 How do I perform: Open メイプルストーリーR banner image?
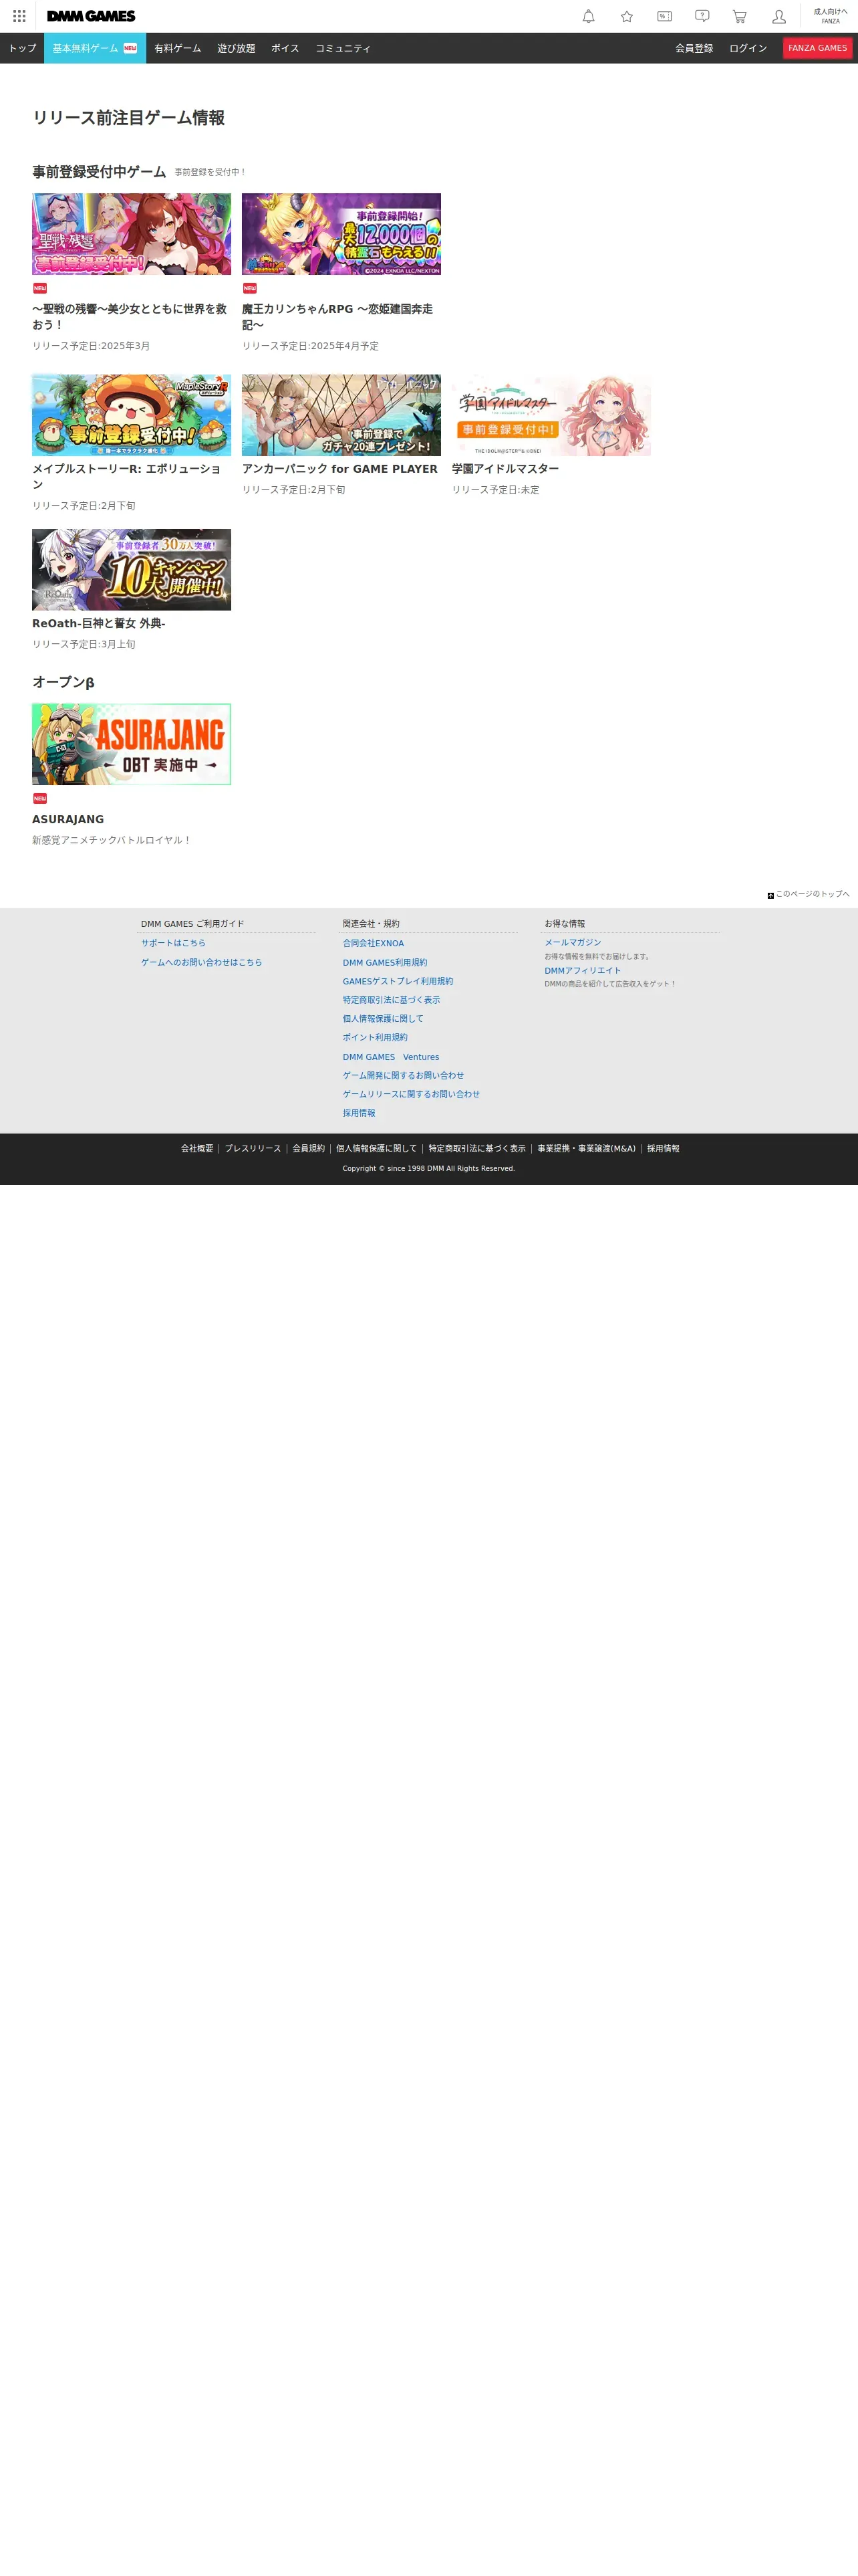[x=131, y=415]
